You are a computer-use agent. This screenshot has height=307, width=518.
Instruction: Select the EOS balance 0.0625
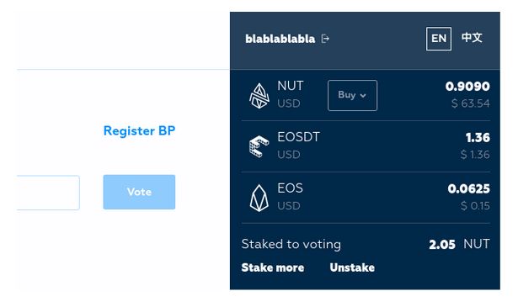(469, 188)
